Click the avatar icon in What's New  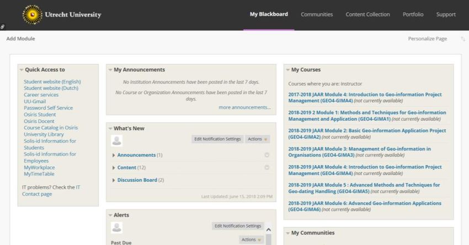[116, 140]
